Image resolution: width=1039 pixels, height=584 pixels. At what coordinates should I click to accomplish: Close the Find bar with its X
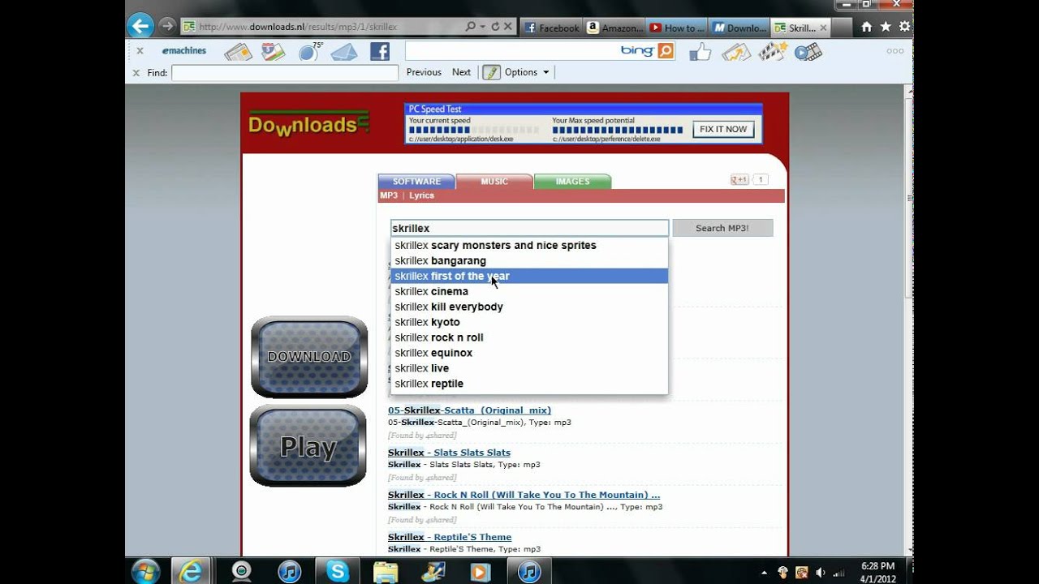[x=136, y=72]
